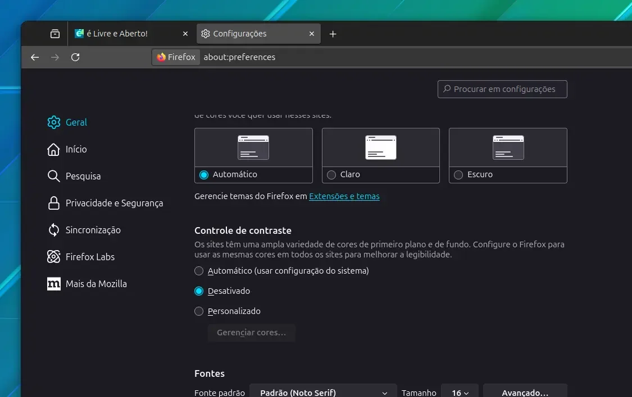Image resolution: width=632 pixels, height=397 pixels.
Task: Click the Escuro theme preview thumbnail
Action: (x=508, y=147)
